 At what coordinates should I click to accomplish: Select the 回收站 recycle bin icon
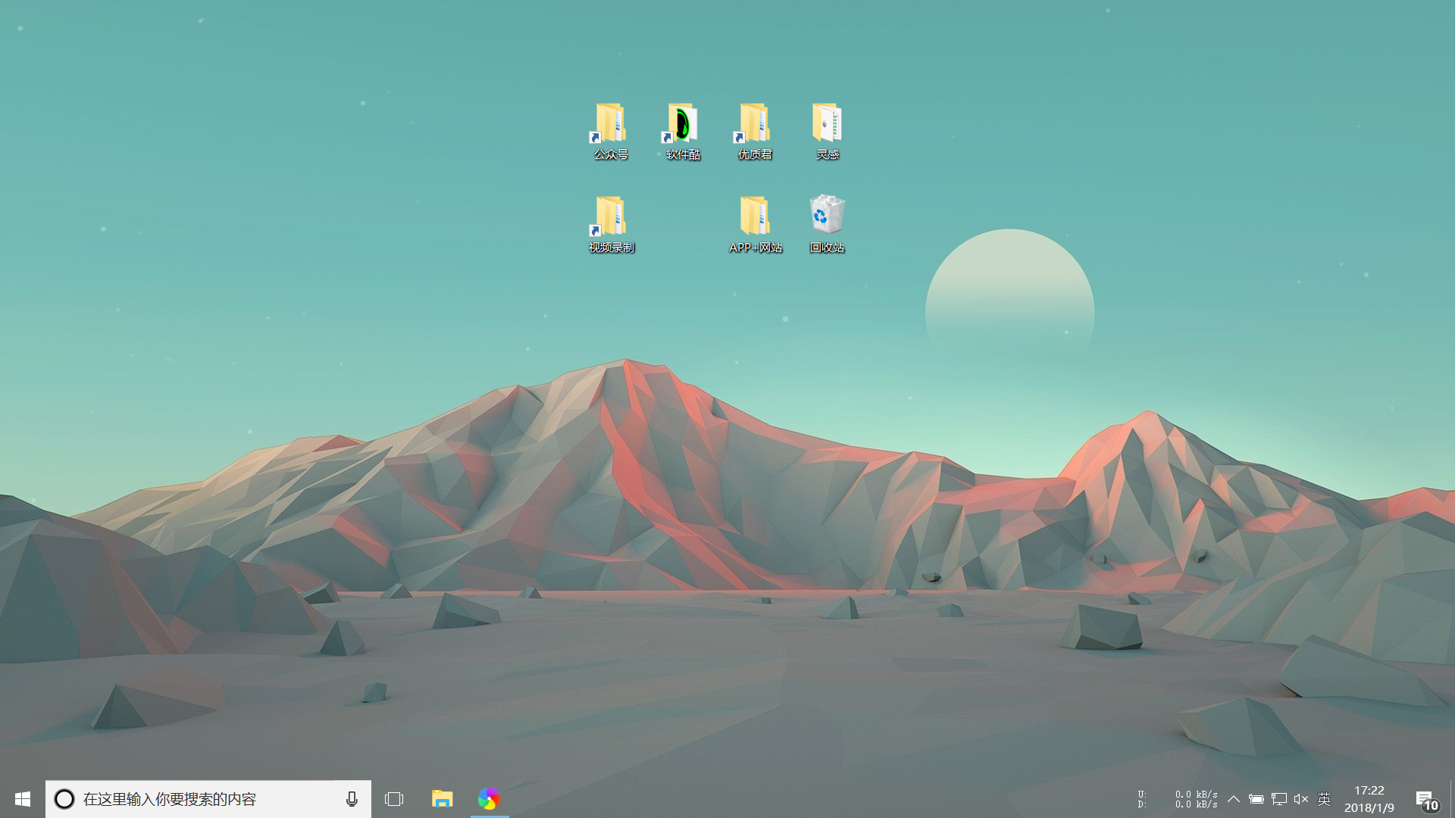point(827,217)
